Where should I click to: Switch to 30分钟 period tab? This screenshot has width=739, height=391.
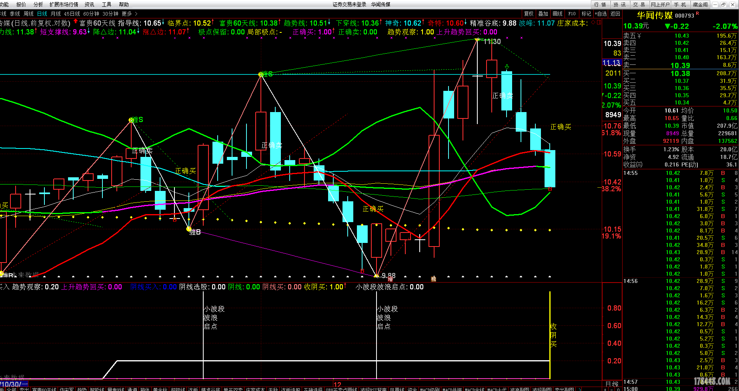110,14
